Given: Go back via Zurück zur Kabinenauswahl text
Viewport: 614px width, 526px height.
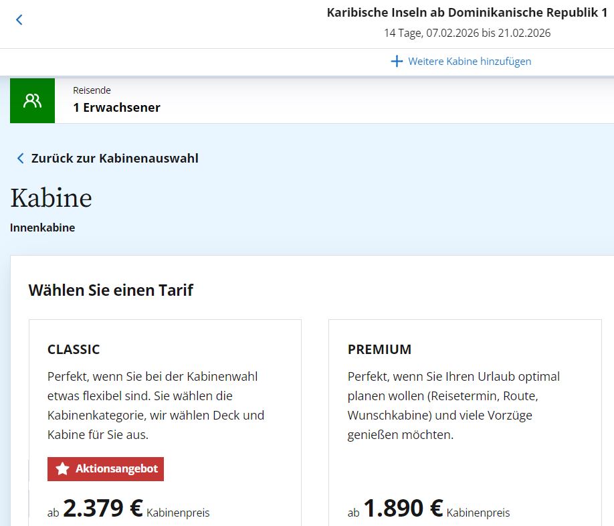Looking at the screenshot, I should pyautogui.click(x=115, y=158).
